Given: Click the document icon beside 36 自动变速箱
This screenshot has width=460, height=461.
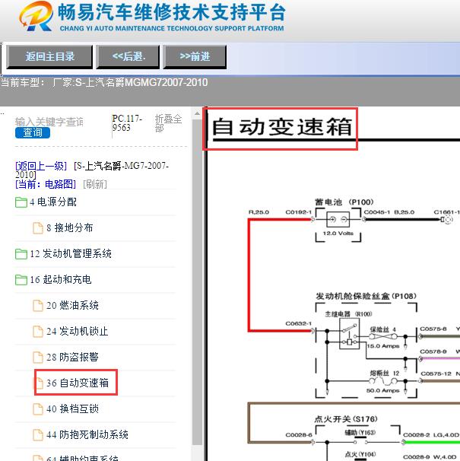Looking at the screenshot, I should [x=38, y=383].
